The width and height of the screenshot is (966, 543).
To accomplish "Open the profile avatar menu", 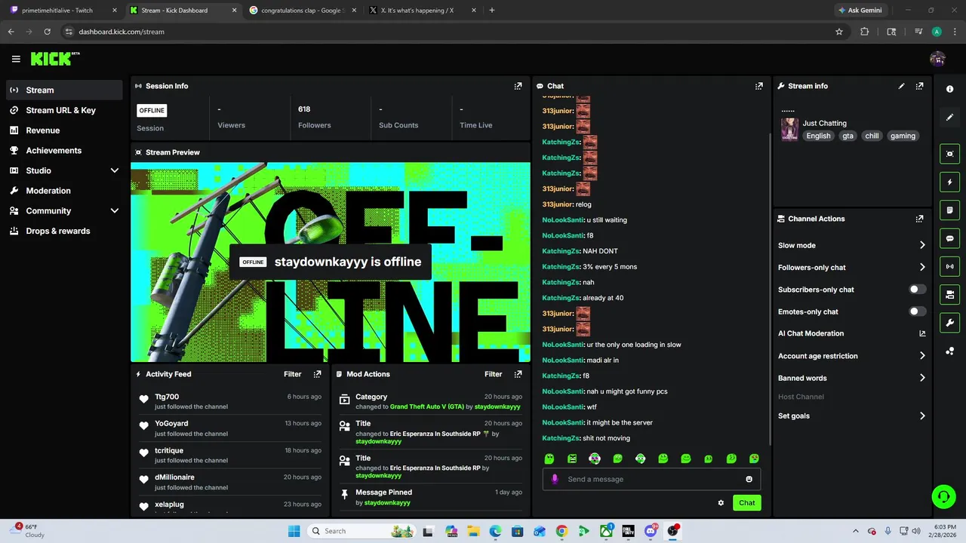I will pos(937,59).
